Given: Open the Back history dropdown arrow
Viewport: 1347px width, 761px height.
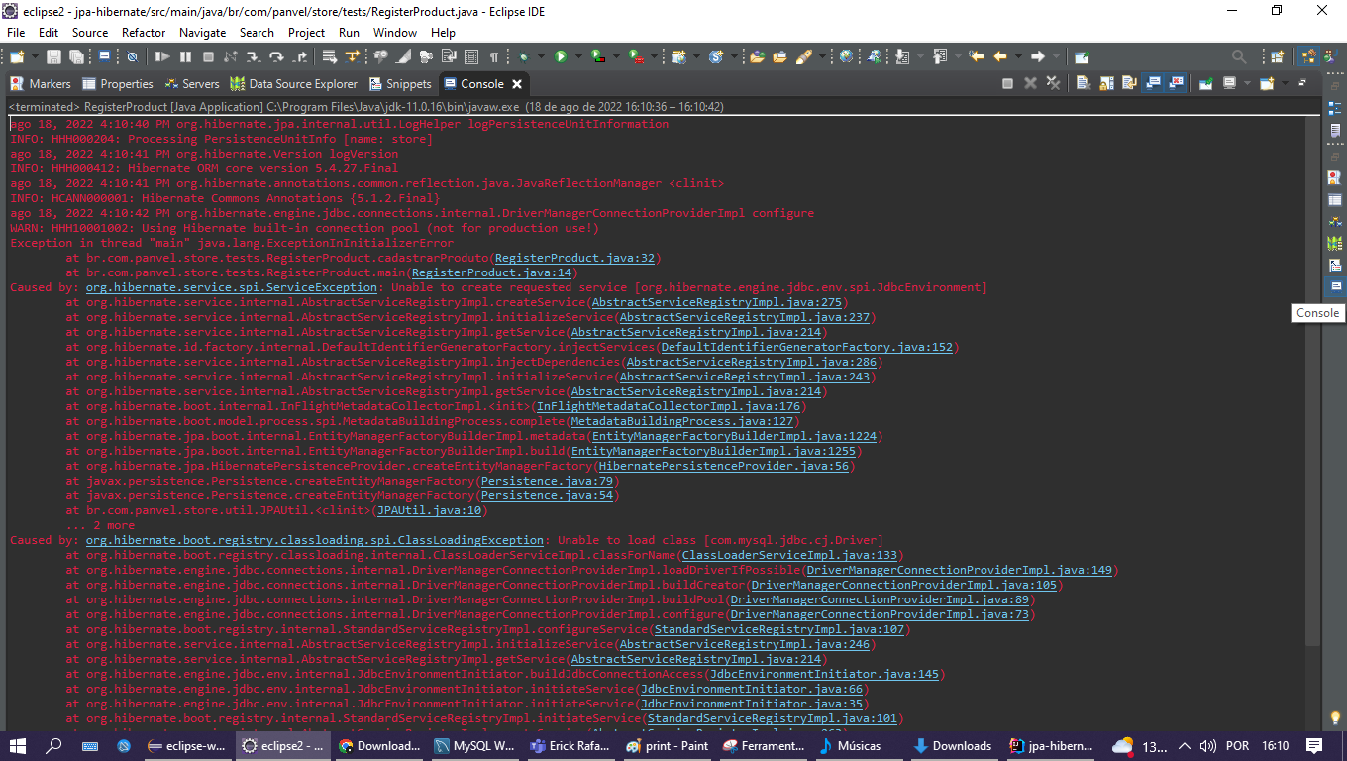Looking at the screenshot, I should click(1018, 56).
